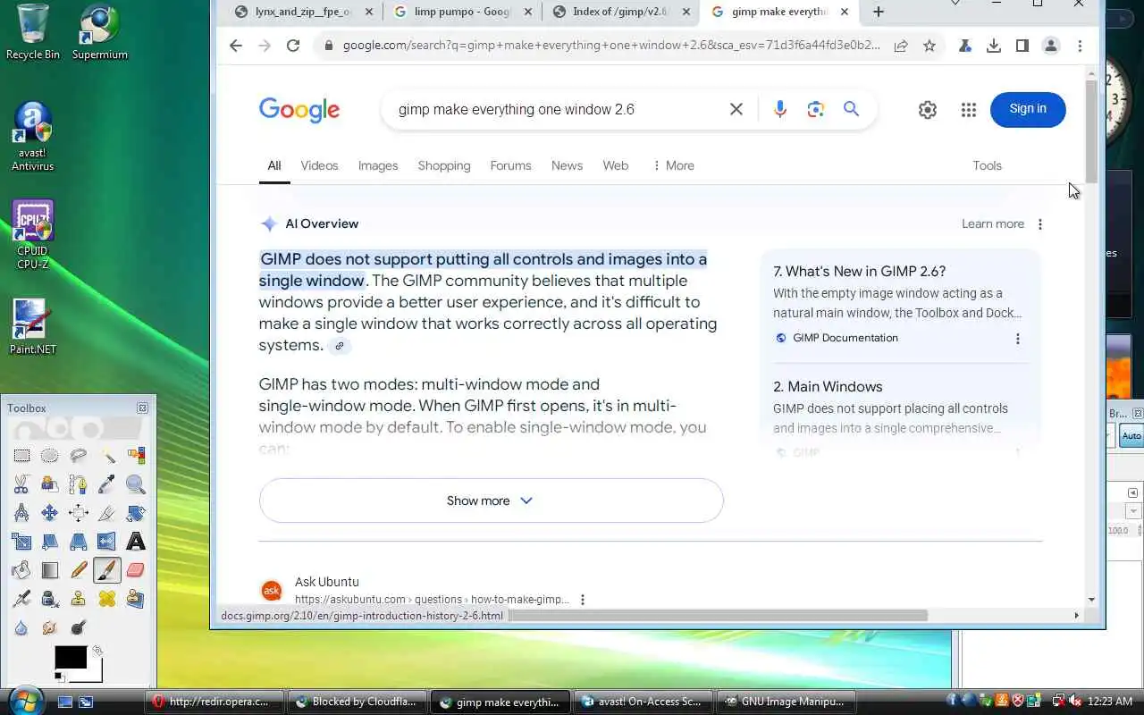Choose the Perspective tool
The image size is (1144, 715).
point(79,542)
